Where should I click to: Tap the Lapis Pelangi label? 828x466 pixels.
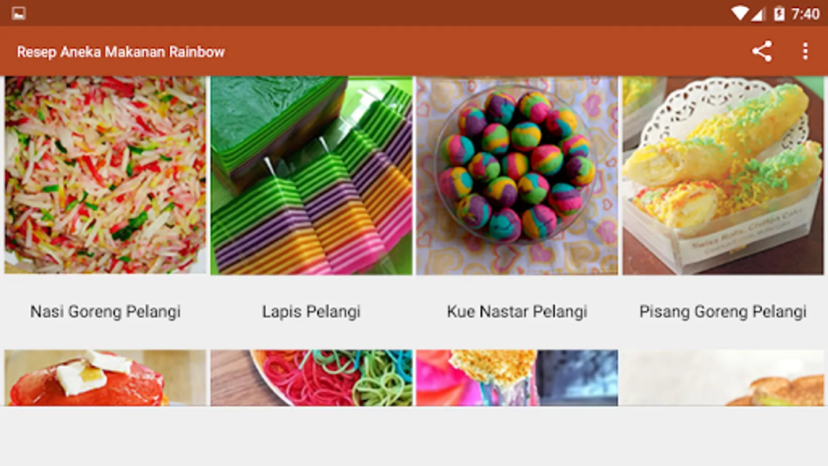[x=311, y=312]
